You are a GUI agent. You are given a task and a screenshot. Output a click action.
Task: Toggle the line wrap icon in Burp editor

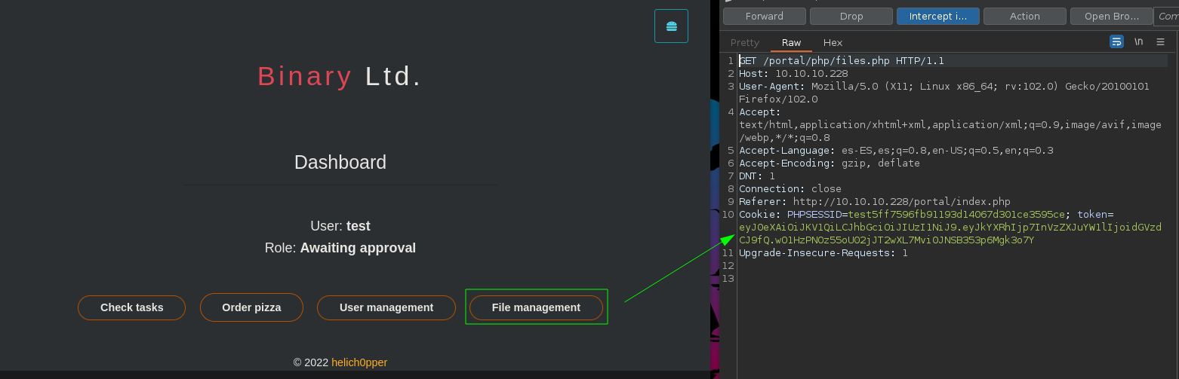tap(1116, 41)
